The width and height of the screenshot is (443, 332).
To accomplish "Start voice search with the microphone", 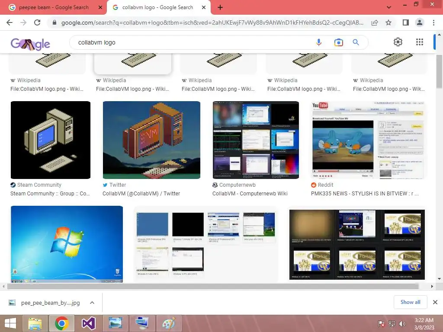I will 319,42.
